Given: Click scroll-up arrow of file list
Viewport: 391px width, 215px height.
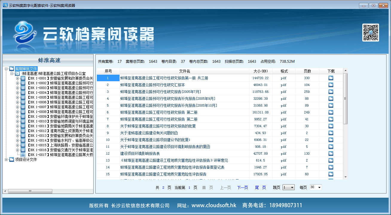Looking at the screenshot, I should (345, 71).
